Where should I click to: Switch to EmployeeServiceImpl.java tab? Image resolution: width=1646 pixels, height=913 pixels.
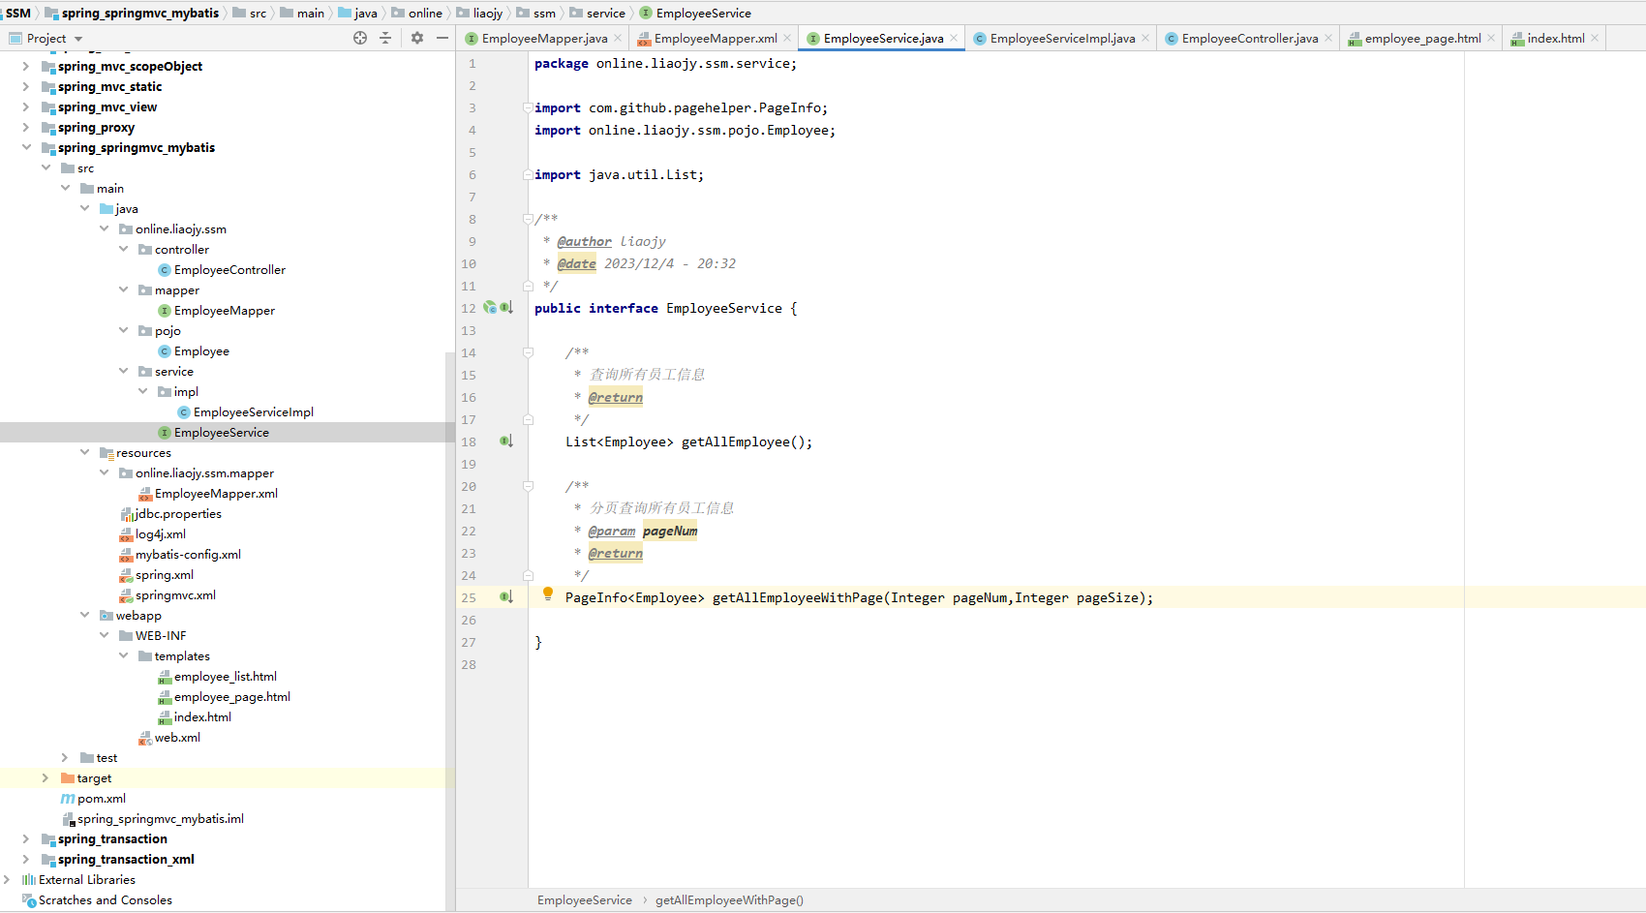tap(1062, 38)
